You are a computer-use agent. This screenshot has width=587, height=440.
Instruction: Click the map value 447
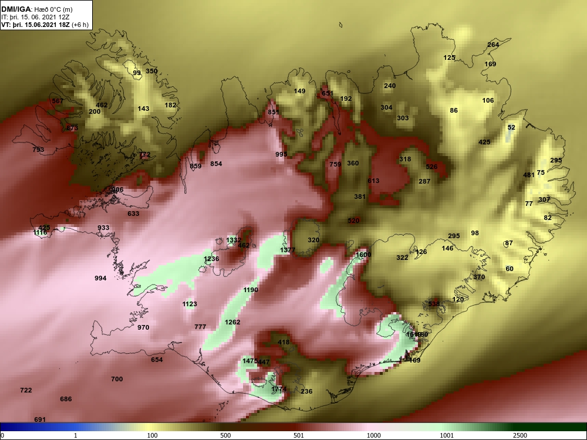point(264,362)
